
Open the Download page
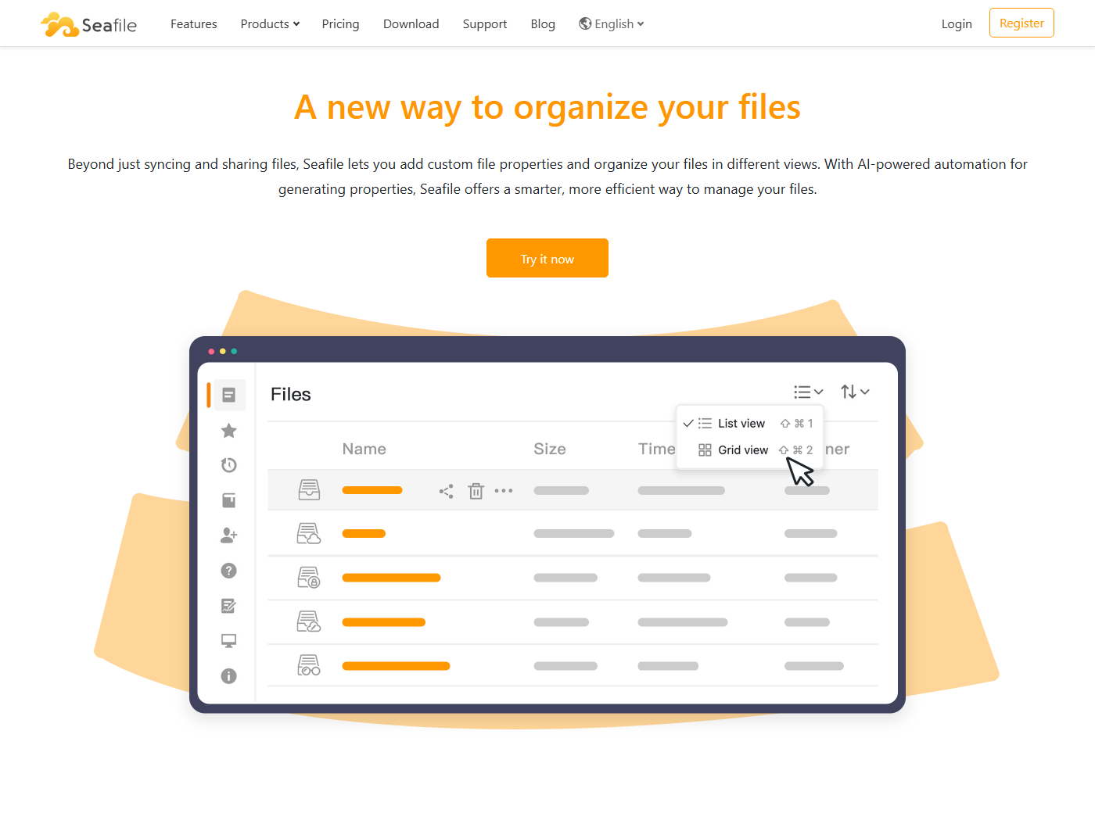click(x=411, y=24)
